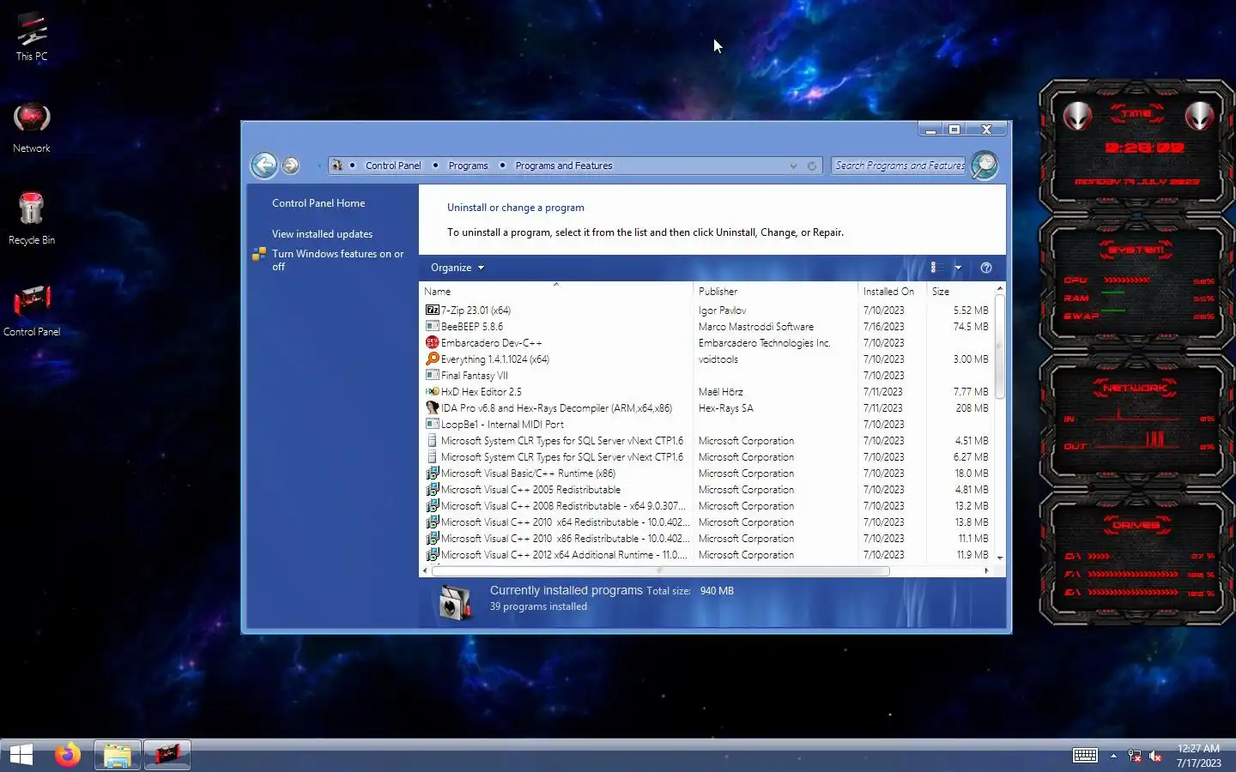Click the Windows features shield icon
Viewport: 1236px width, 772px height.
(x=259, y=254)
